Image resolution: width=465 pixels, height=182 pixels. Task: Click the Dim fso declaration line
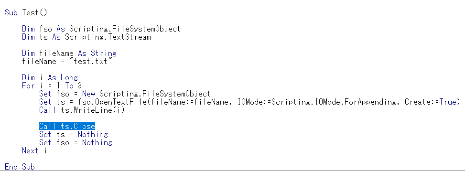click(x=101, y=29)
